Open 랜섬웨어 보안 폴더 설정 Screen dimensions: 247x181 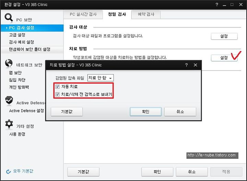[x=30, y=49]
